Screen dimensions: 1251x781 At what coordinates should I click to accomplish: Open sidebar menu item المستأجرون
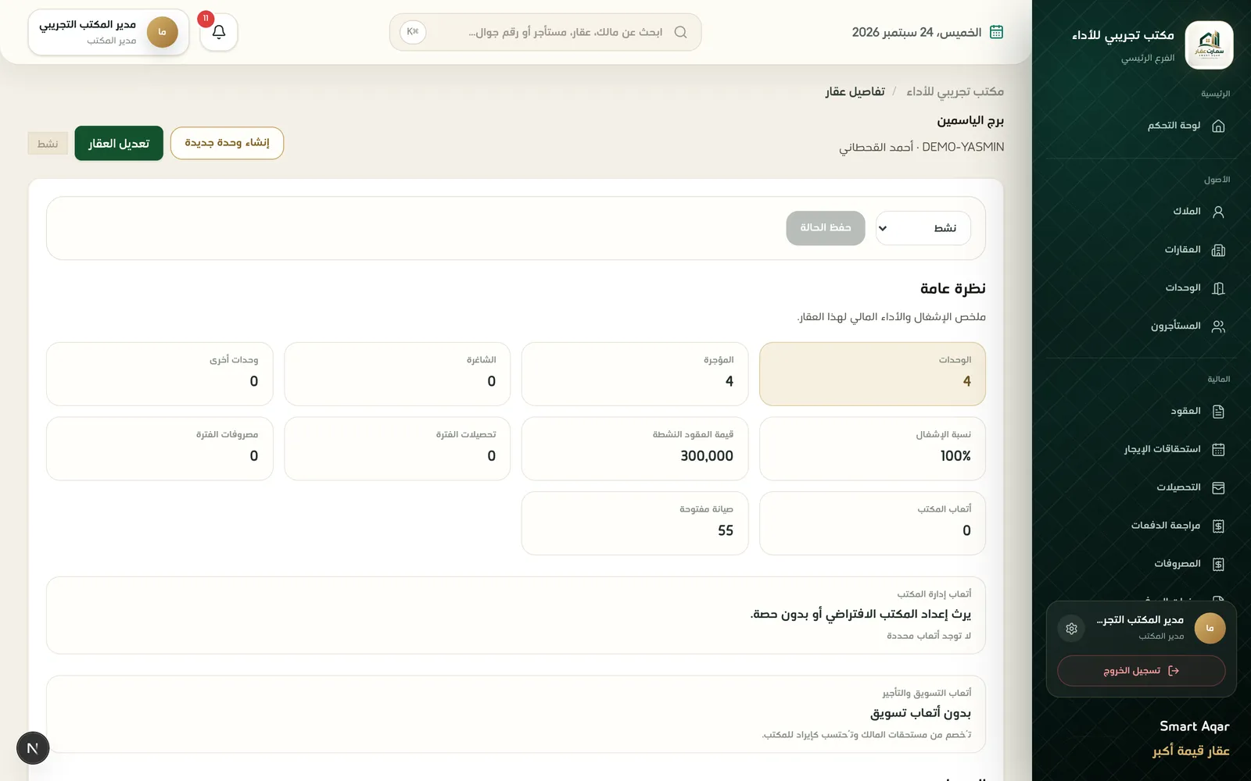point(1141,326)
